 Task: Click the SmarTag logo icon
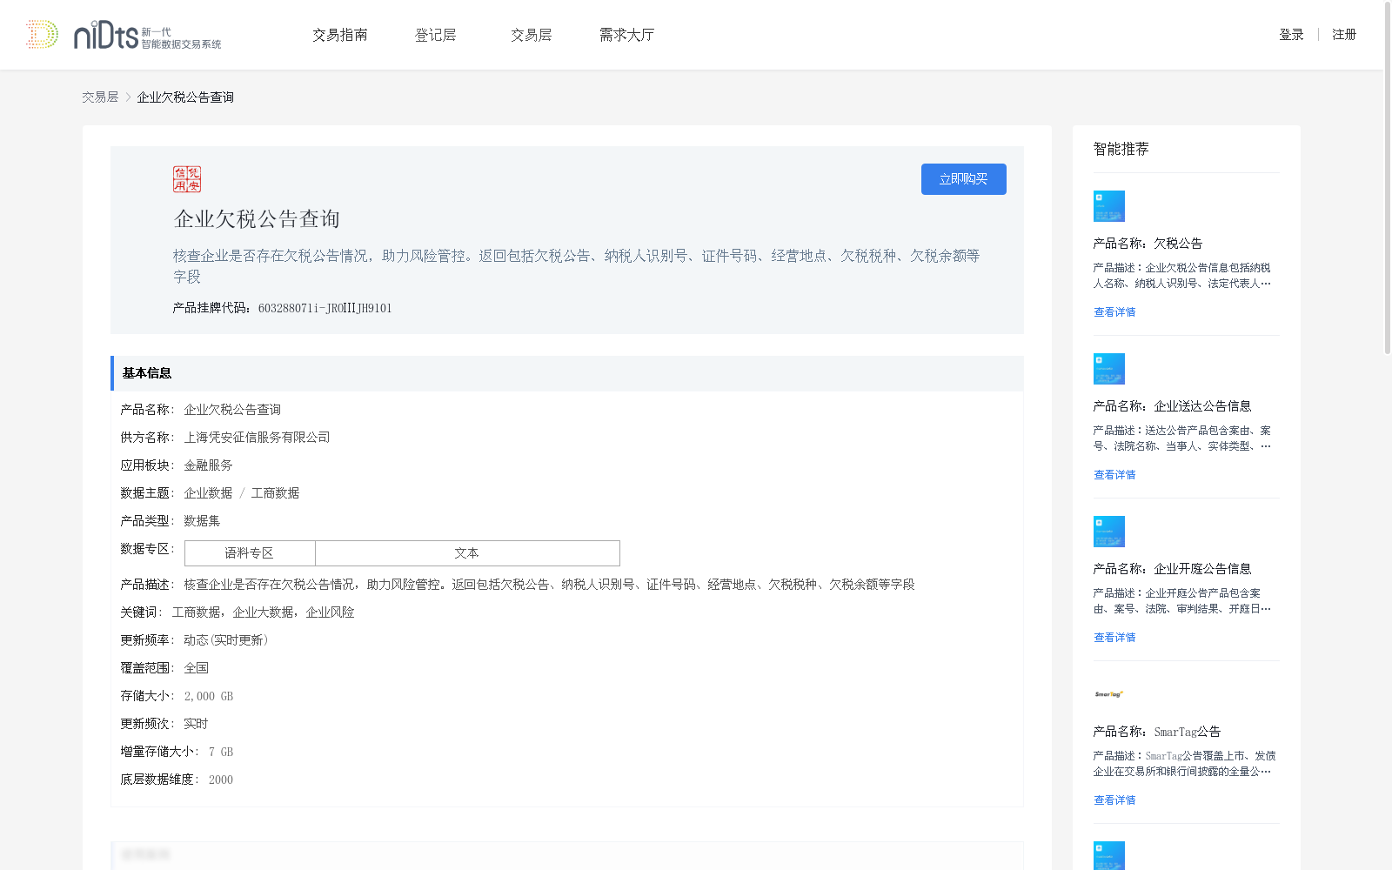[1109, 694]
